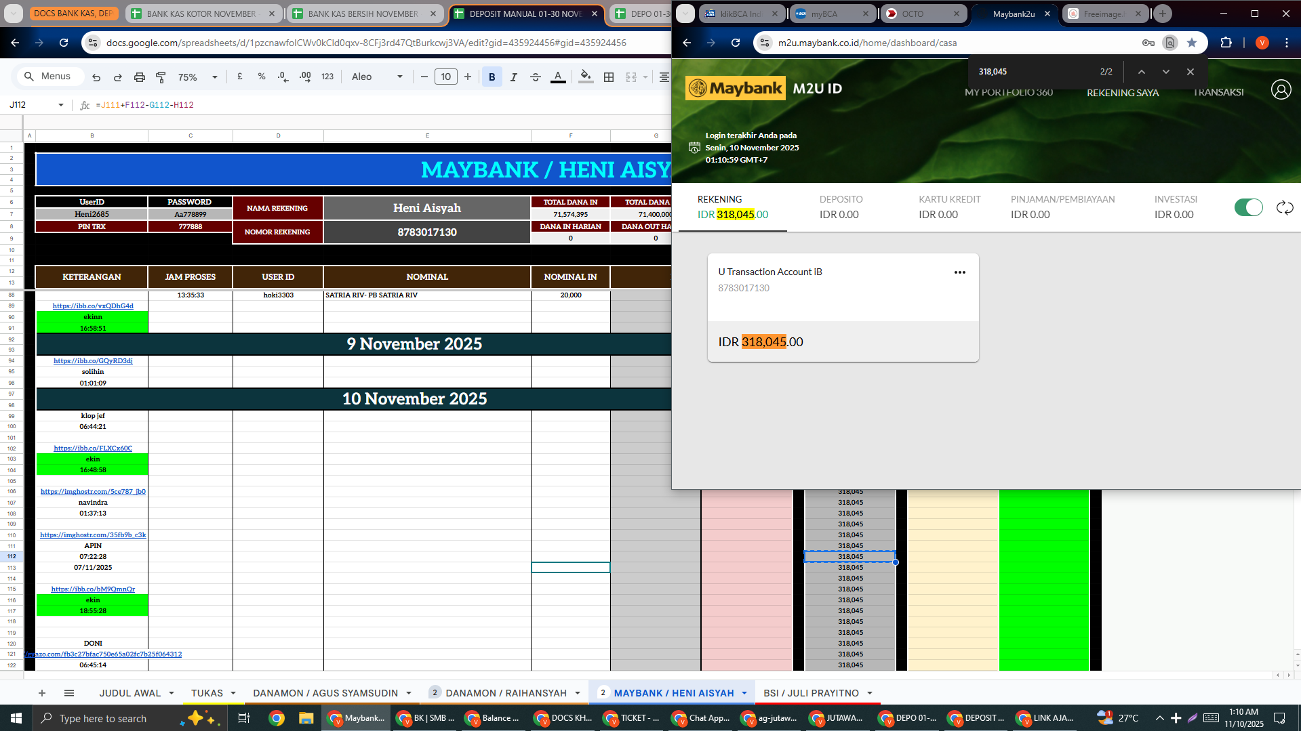Go to previous find result for 318,045
Image resolution: width=1301 pixels, height=731 pixels.
1142,72
